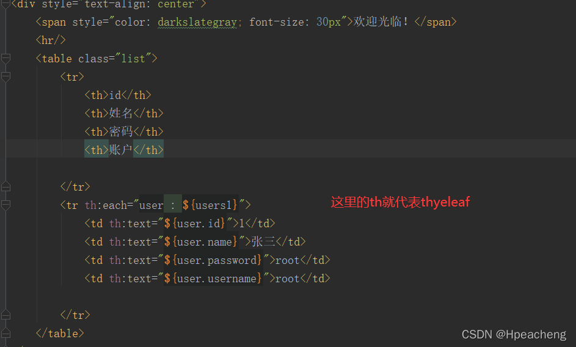Image resolution: width=576 pixels, height=347 pixels.
Task: Toggle the fold marker at first closing </tr>
Action: [x=5, y=187]
